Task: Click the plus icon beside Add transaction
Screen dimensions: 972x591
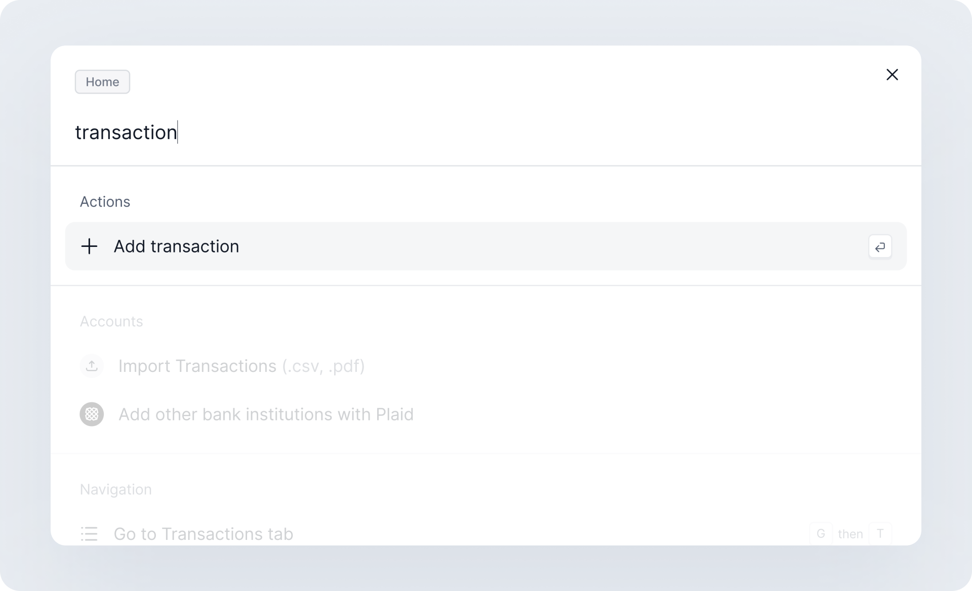Action: pos(89,246)
